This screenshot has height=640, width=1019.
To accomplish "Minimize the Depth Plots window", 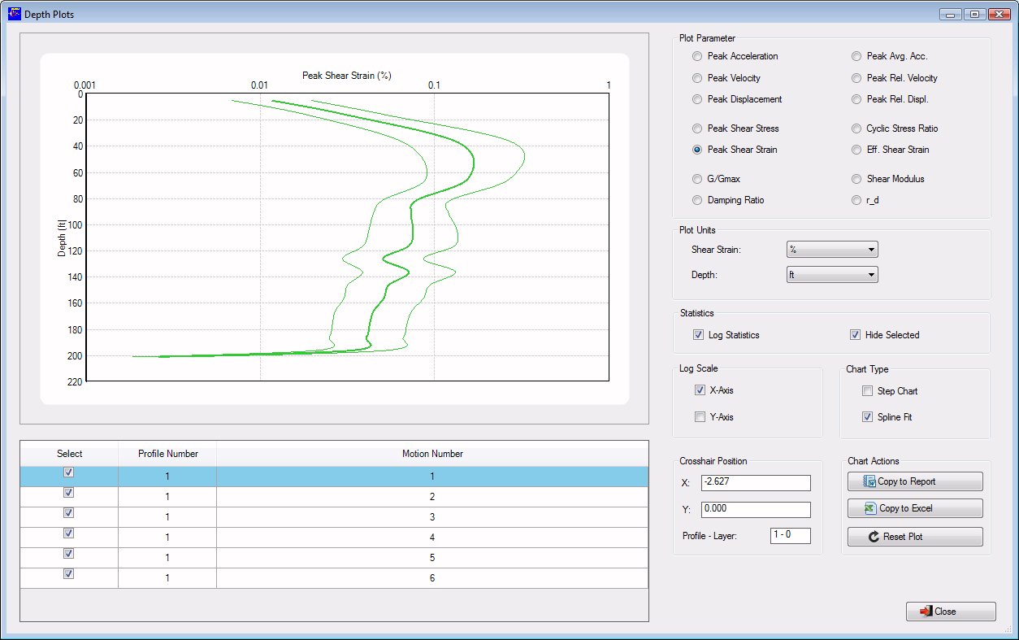I will (950, 14).
